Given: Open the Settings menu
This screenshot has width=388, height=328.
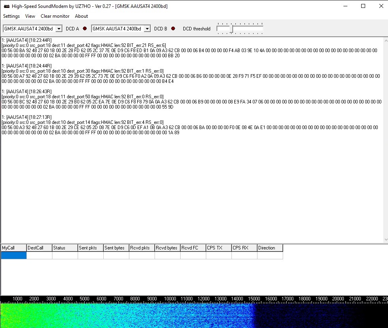Looking at the screenshot, I should [11, 16].
